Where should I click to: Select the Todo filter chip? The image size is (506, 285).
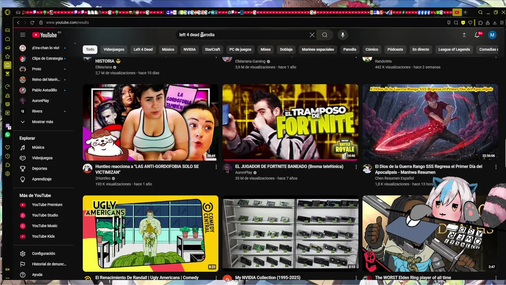(90, 49)
